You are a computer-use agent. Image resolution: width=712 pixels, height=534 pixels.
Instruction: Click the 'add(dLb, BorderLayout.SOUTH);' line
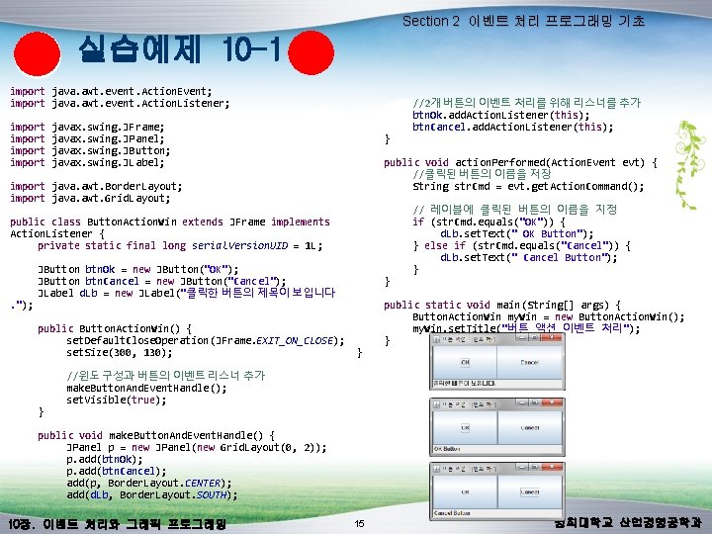pyautogui.click(x=151, y=495)
